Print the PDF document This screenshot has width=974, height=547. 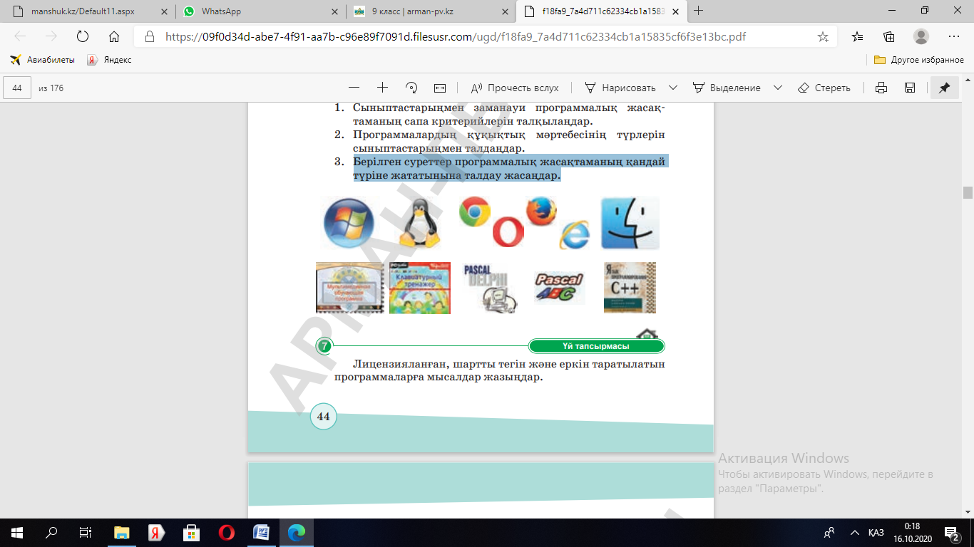(881, 88)
